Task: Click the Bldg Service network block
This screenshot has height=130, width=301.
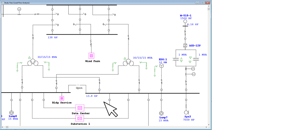Action: [x=62, y=98]
